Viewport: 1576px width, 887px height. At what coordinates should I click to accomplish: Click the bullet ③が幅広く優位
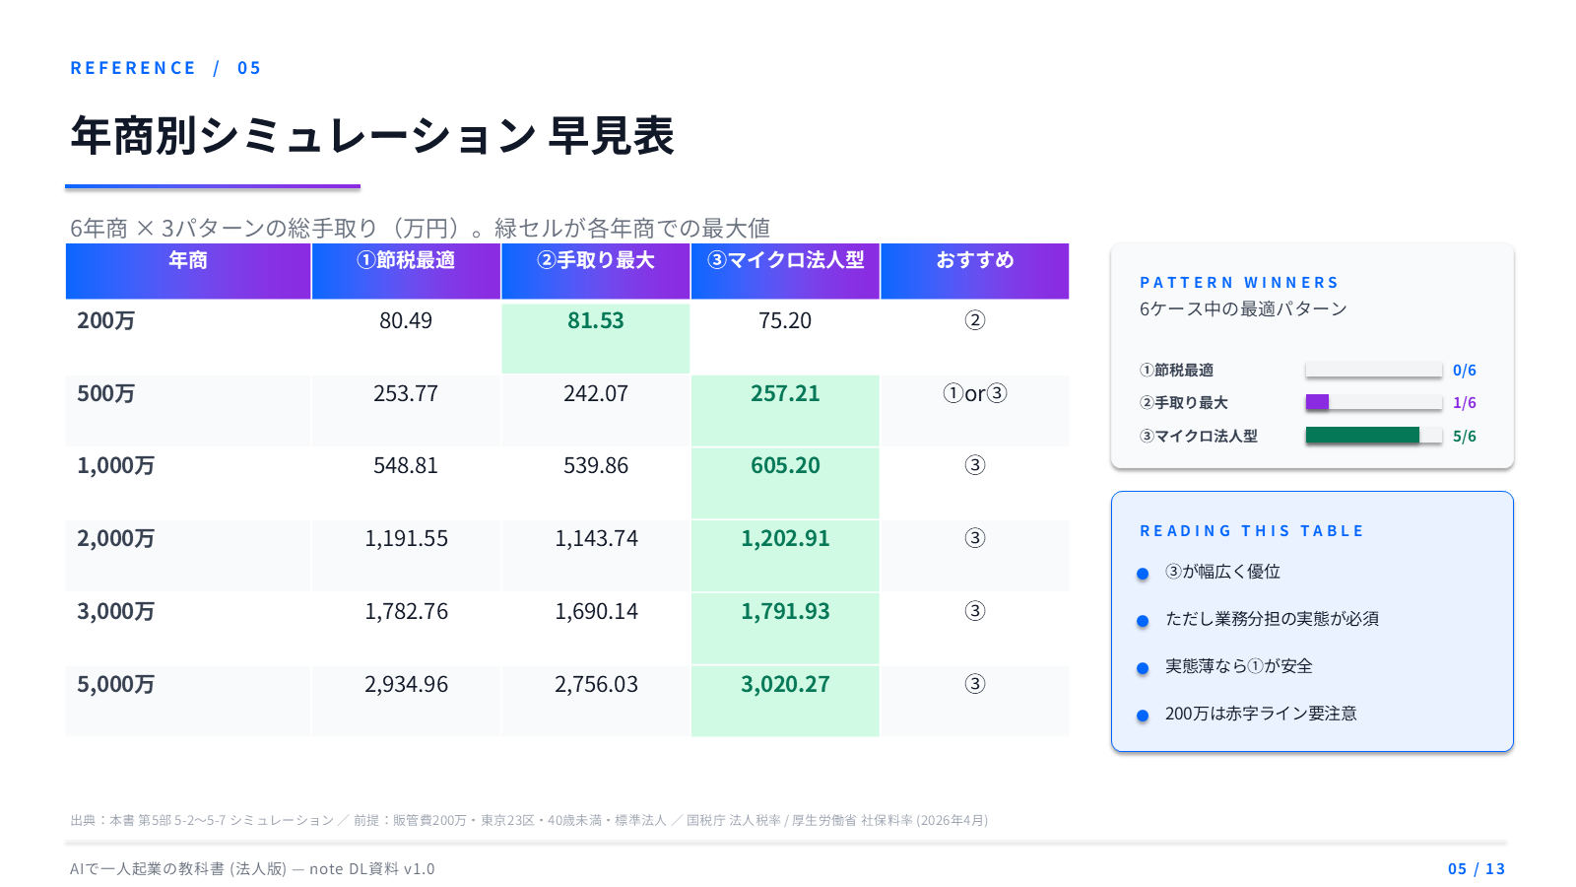tap(1222, 572)
